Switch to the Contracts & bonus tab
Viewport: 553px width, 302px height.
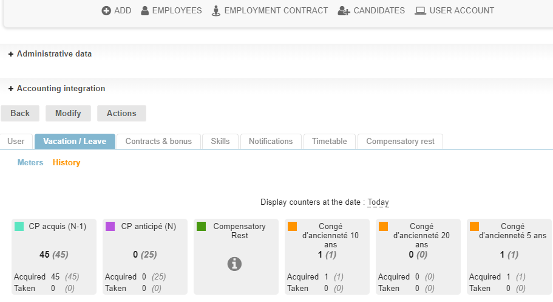pos(158,142)
